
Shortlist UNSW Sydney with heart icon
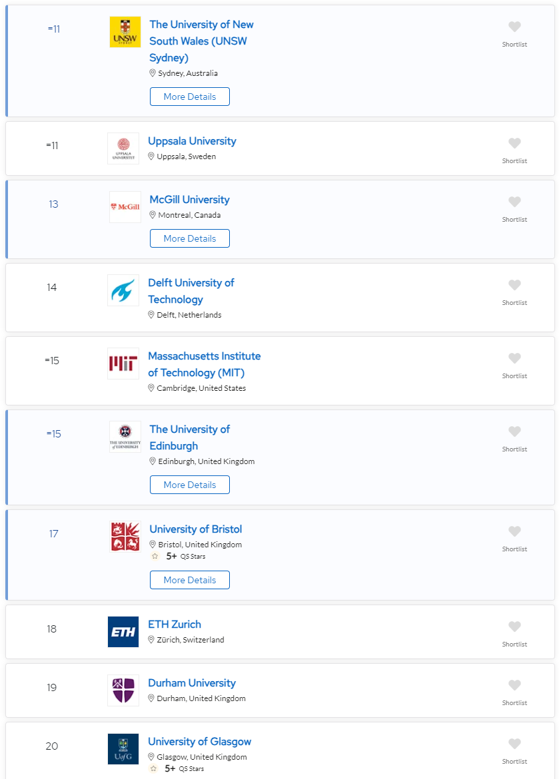pyautogui.click(x=514, y=27)
